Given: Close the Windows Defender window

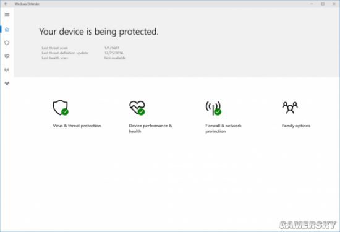Looking at the screenshot, I should 334,4.
